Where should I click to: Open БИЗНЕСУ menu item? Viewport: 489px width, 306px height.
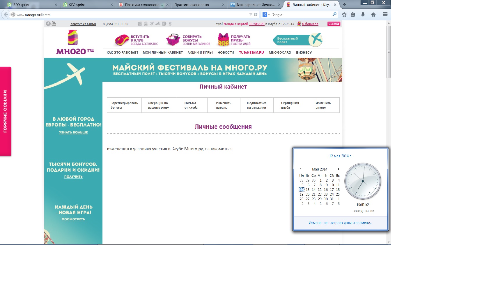click(x=304, y=52)
